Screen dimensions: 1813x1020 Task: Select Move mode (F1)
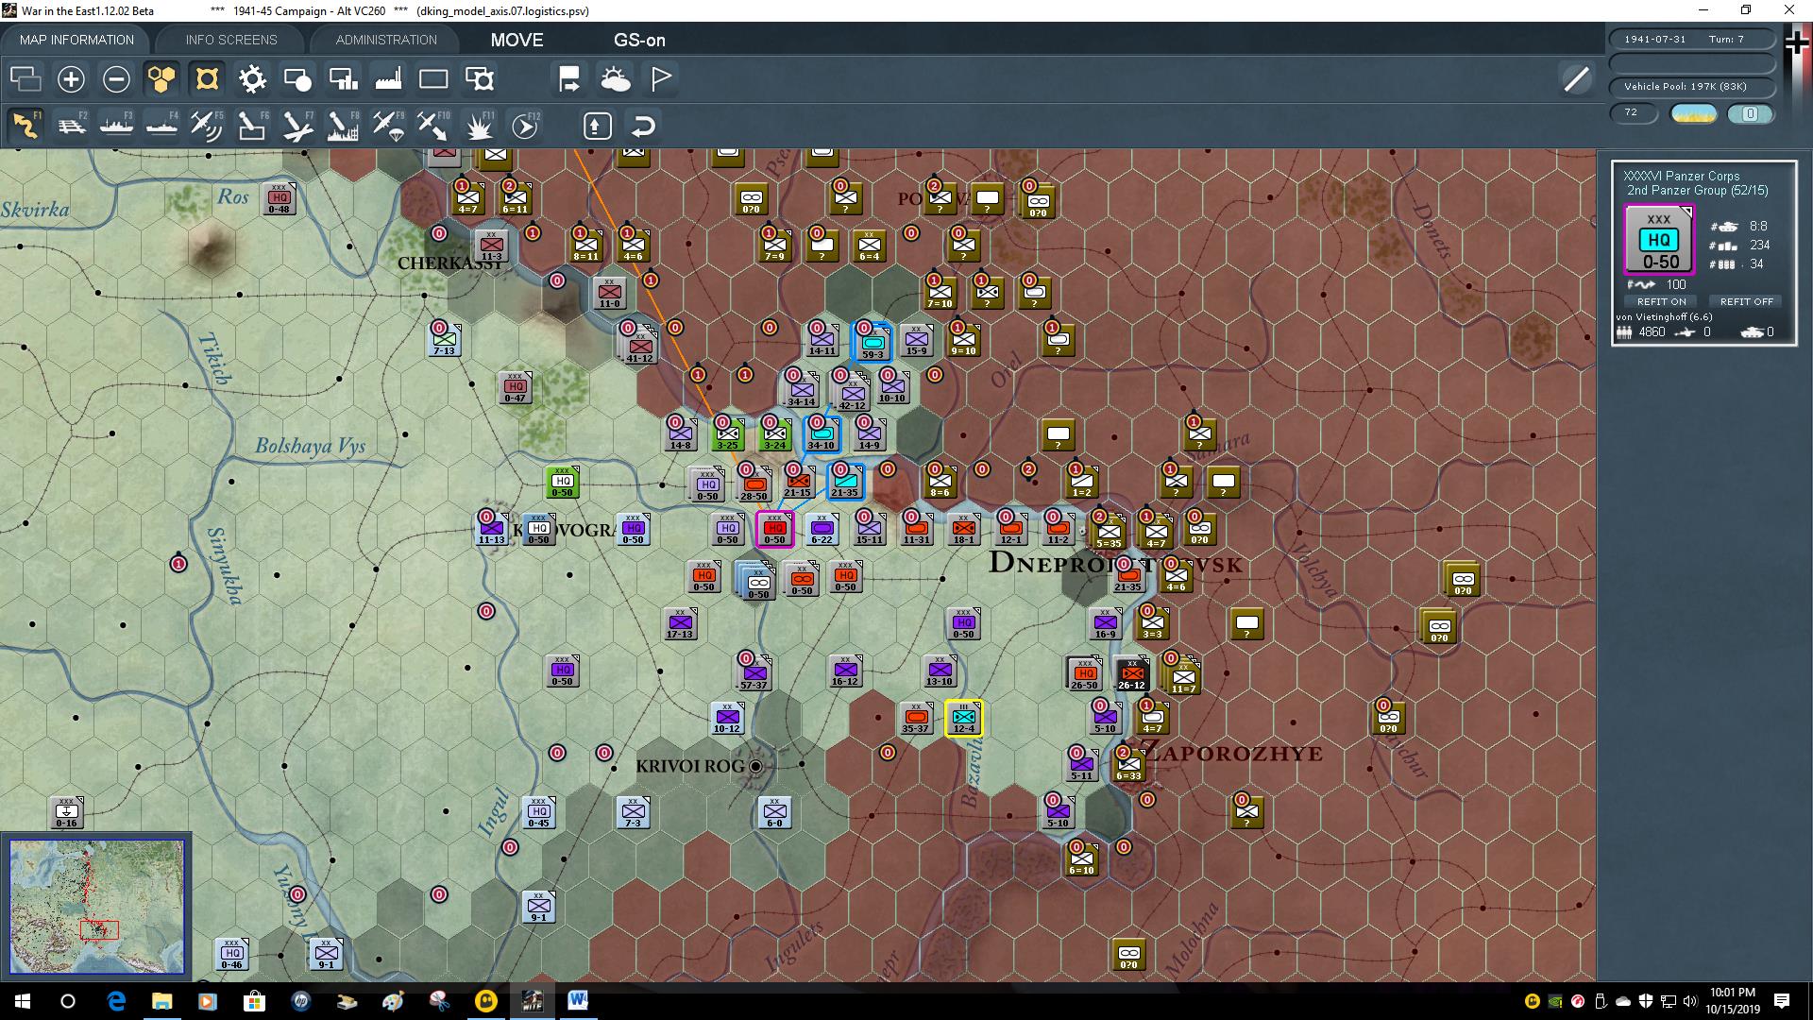tap(25, 126)
